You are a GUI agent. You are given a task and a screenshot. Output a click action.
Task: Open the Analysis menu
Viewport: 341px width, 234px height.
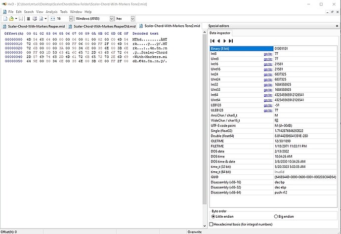coord(51,12)
